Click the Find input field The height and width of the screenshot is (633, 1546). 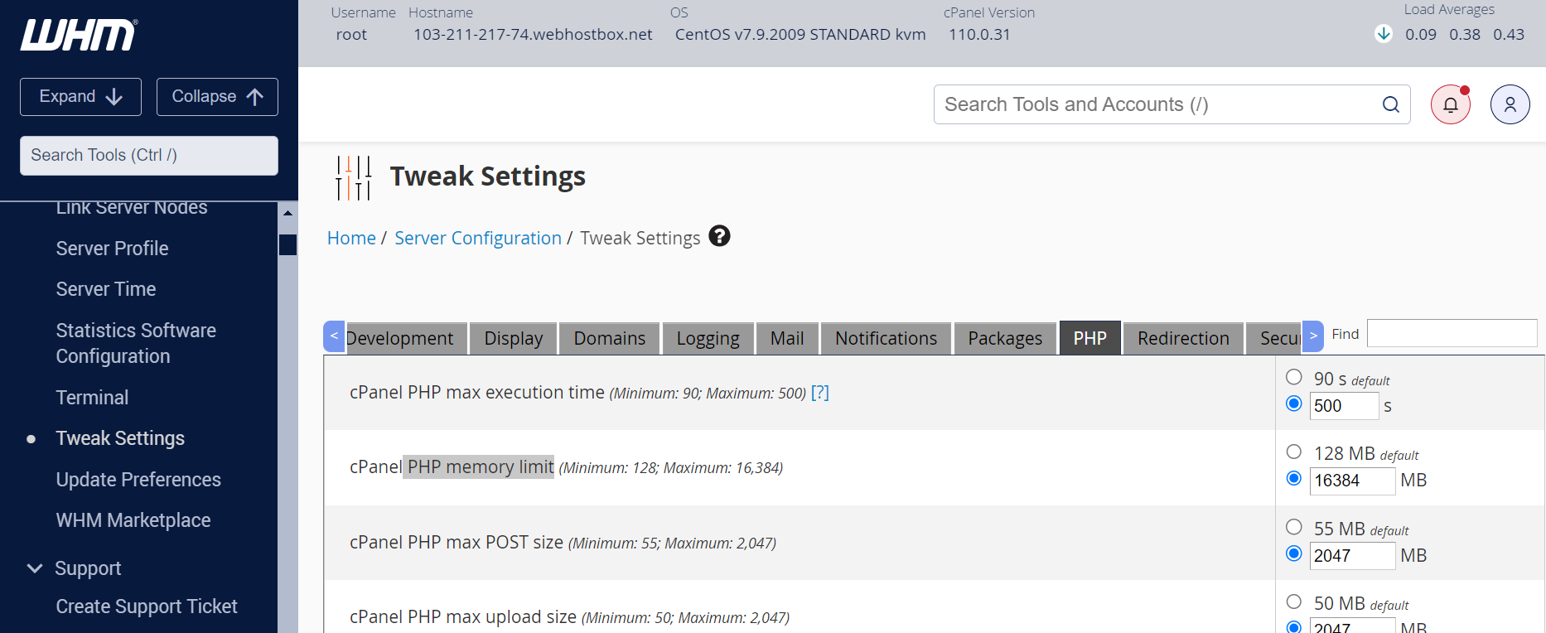[1452, 334]
